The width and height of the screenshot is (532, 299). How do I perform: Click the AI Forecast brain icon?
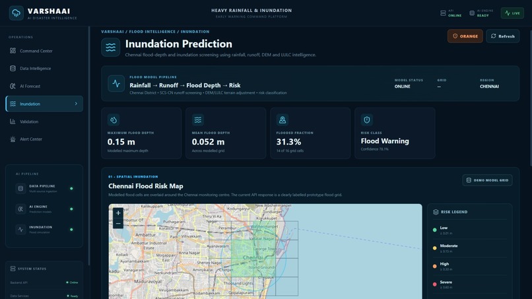pos(13,86)
